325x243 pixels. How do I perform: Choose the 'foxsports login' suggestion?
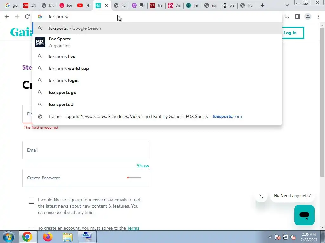[157, 80]
